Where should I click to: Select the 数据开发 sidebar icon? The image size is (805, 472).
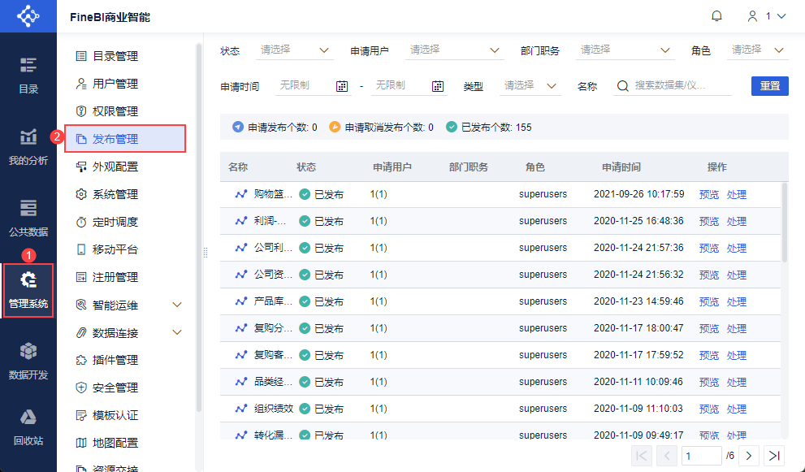(x=28, y=360)
